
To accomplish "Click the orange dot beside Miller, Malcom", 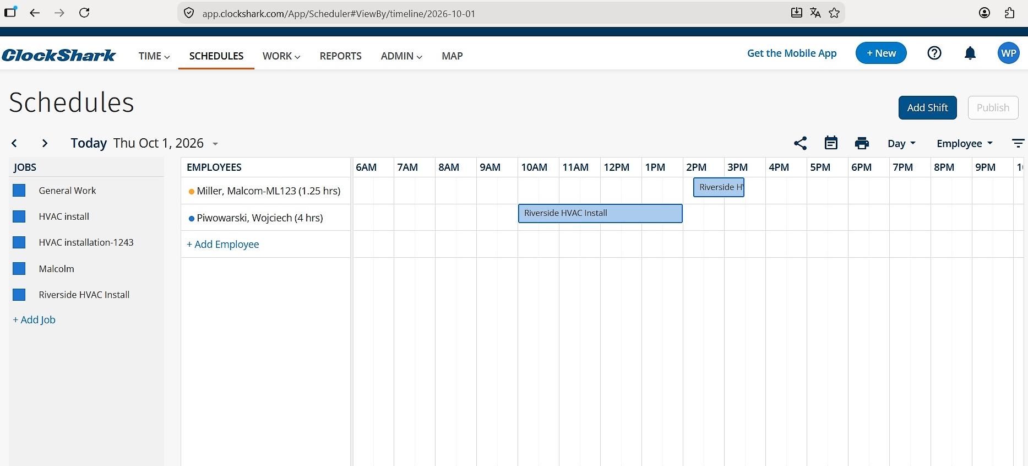I will tap(192, 192).
